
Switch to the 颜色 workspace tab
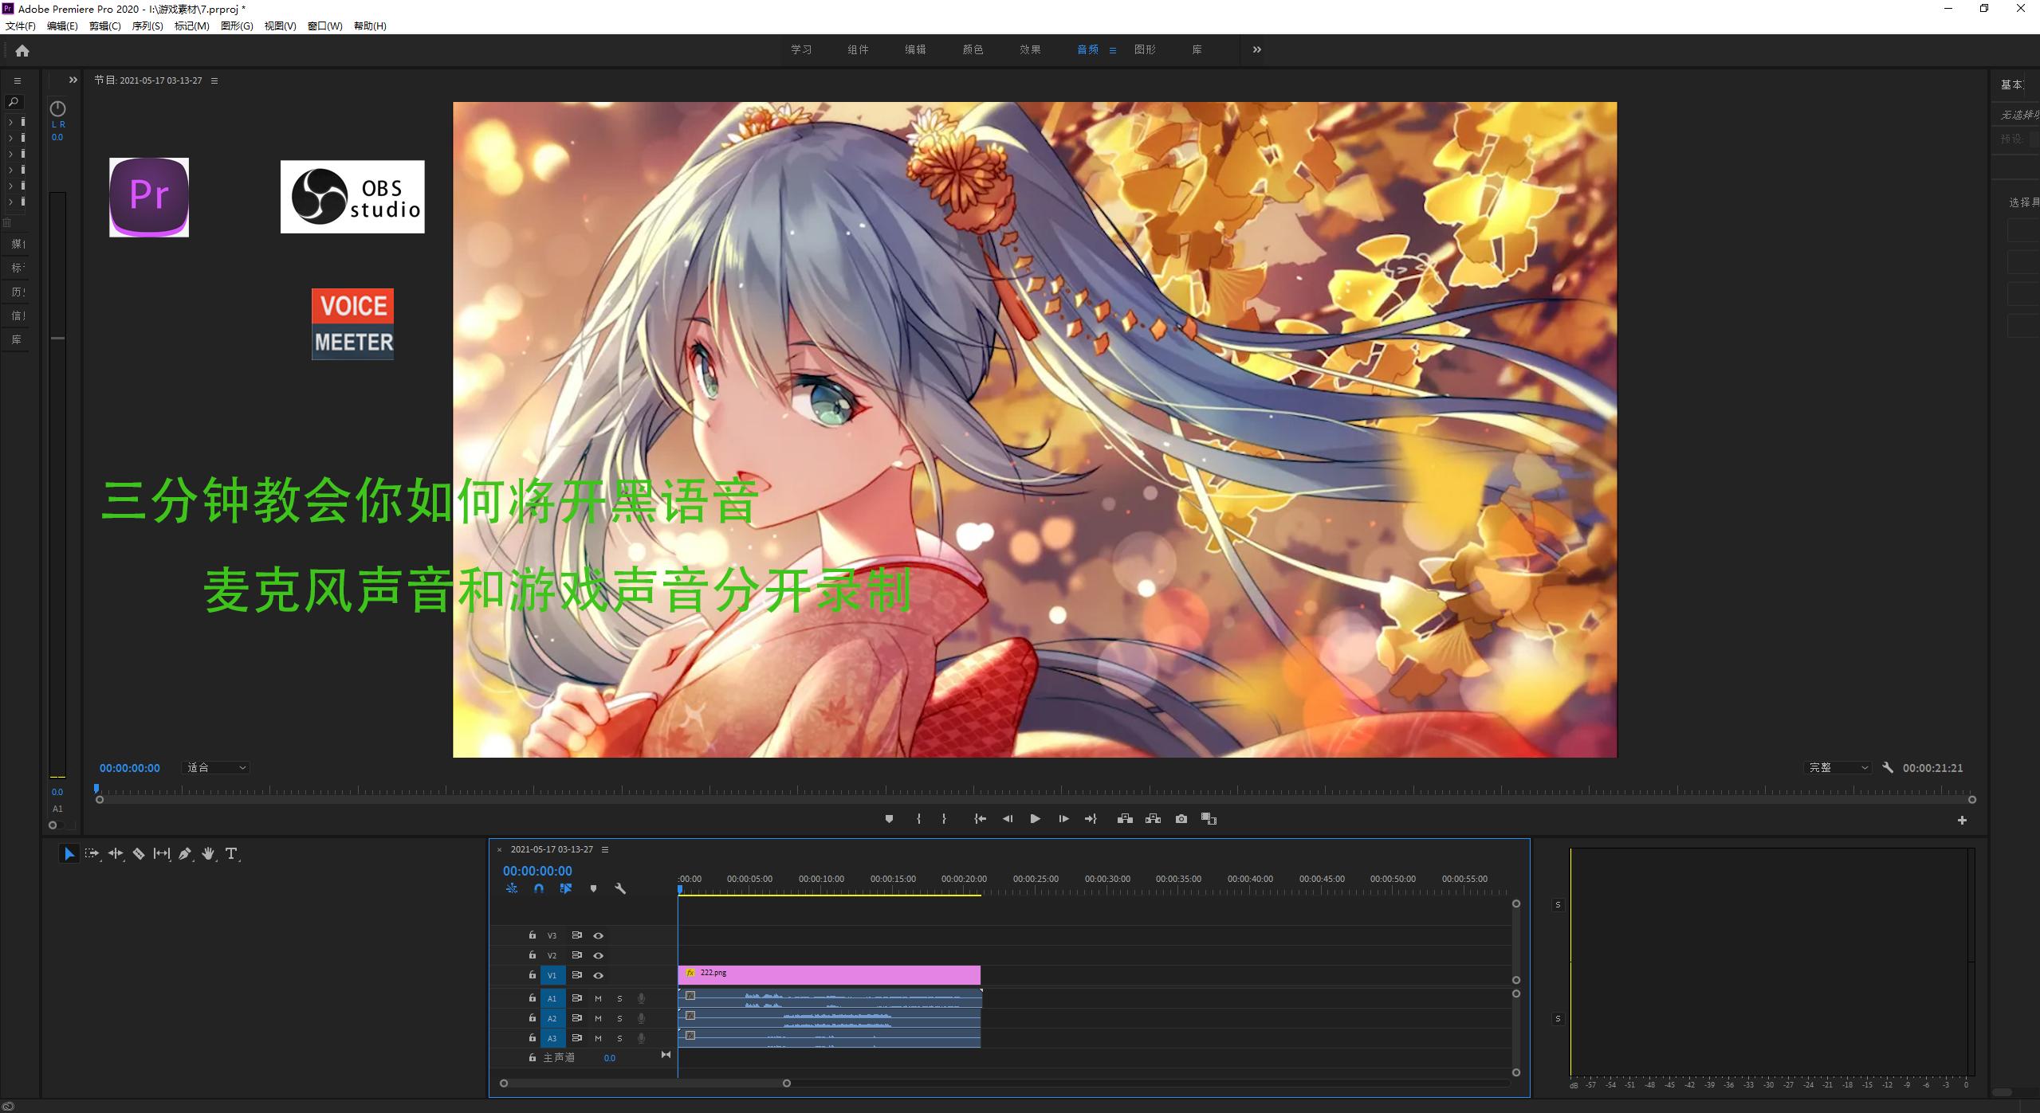(x=971, y=49)
